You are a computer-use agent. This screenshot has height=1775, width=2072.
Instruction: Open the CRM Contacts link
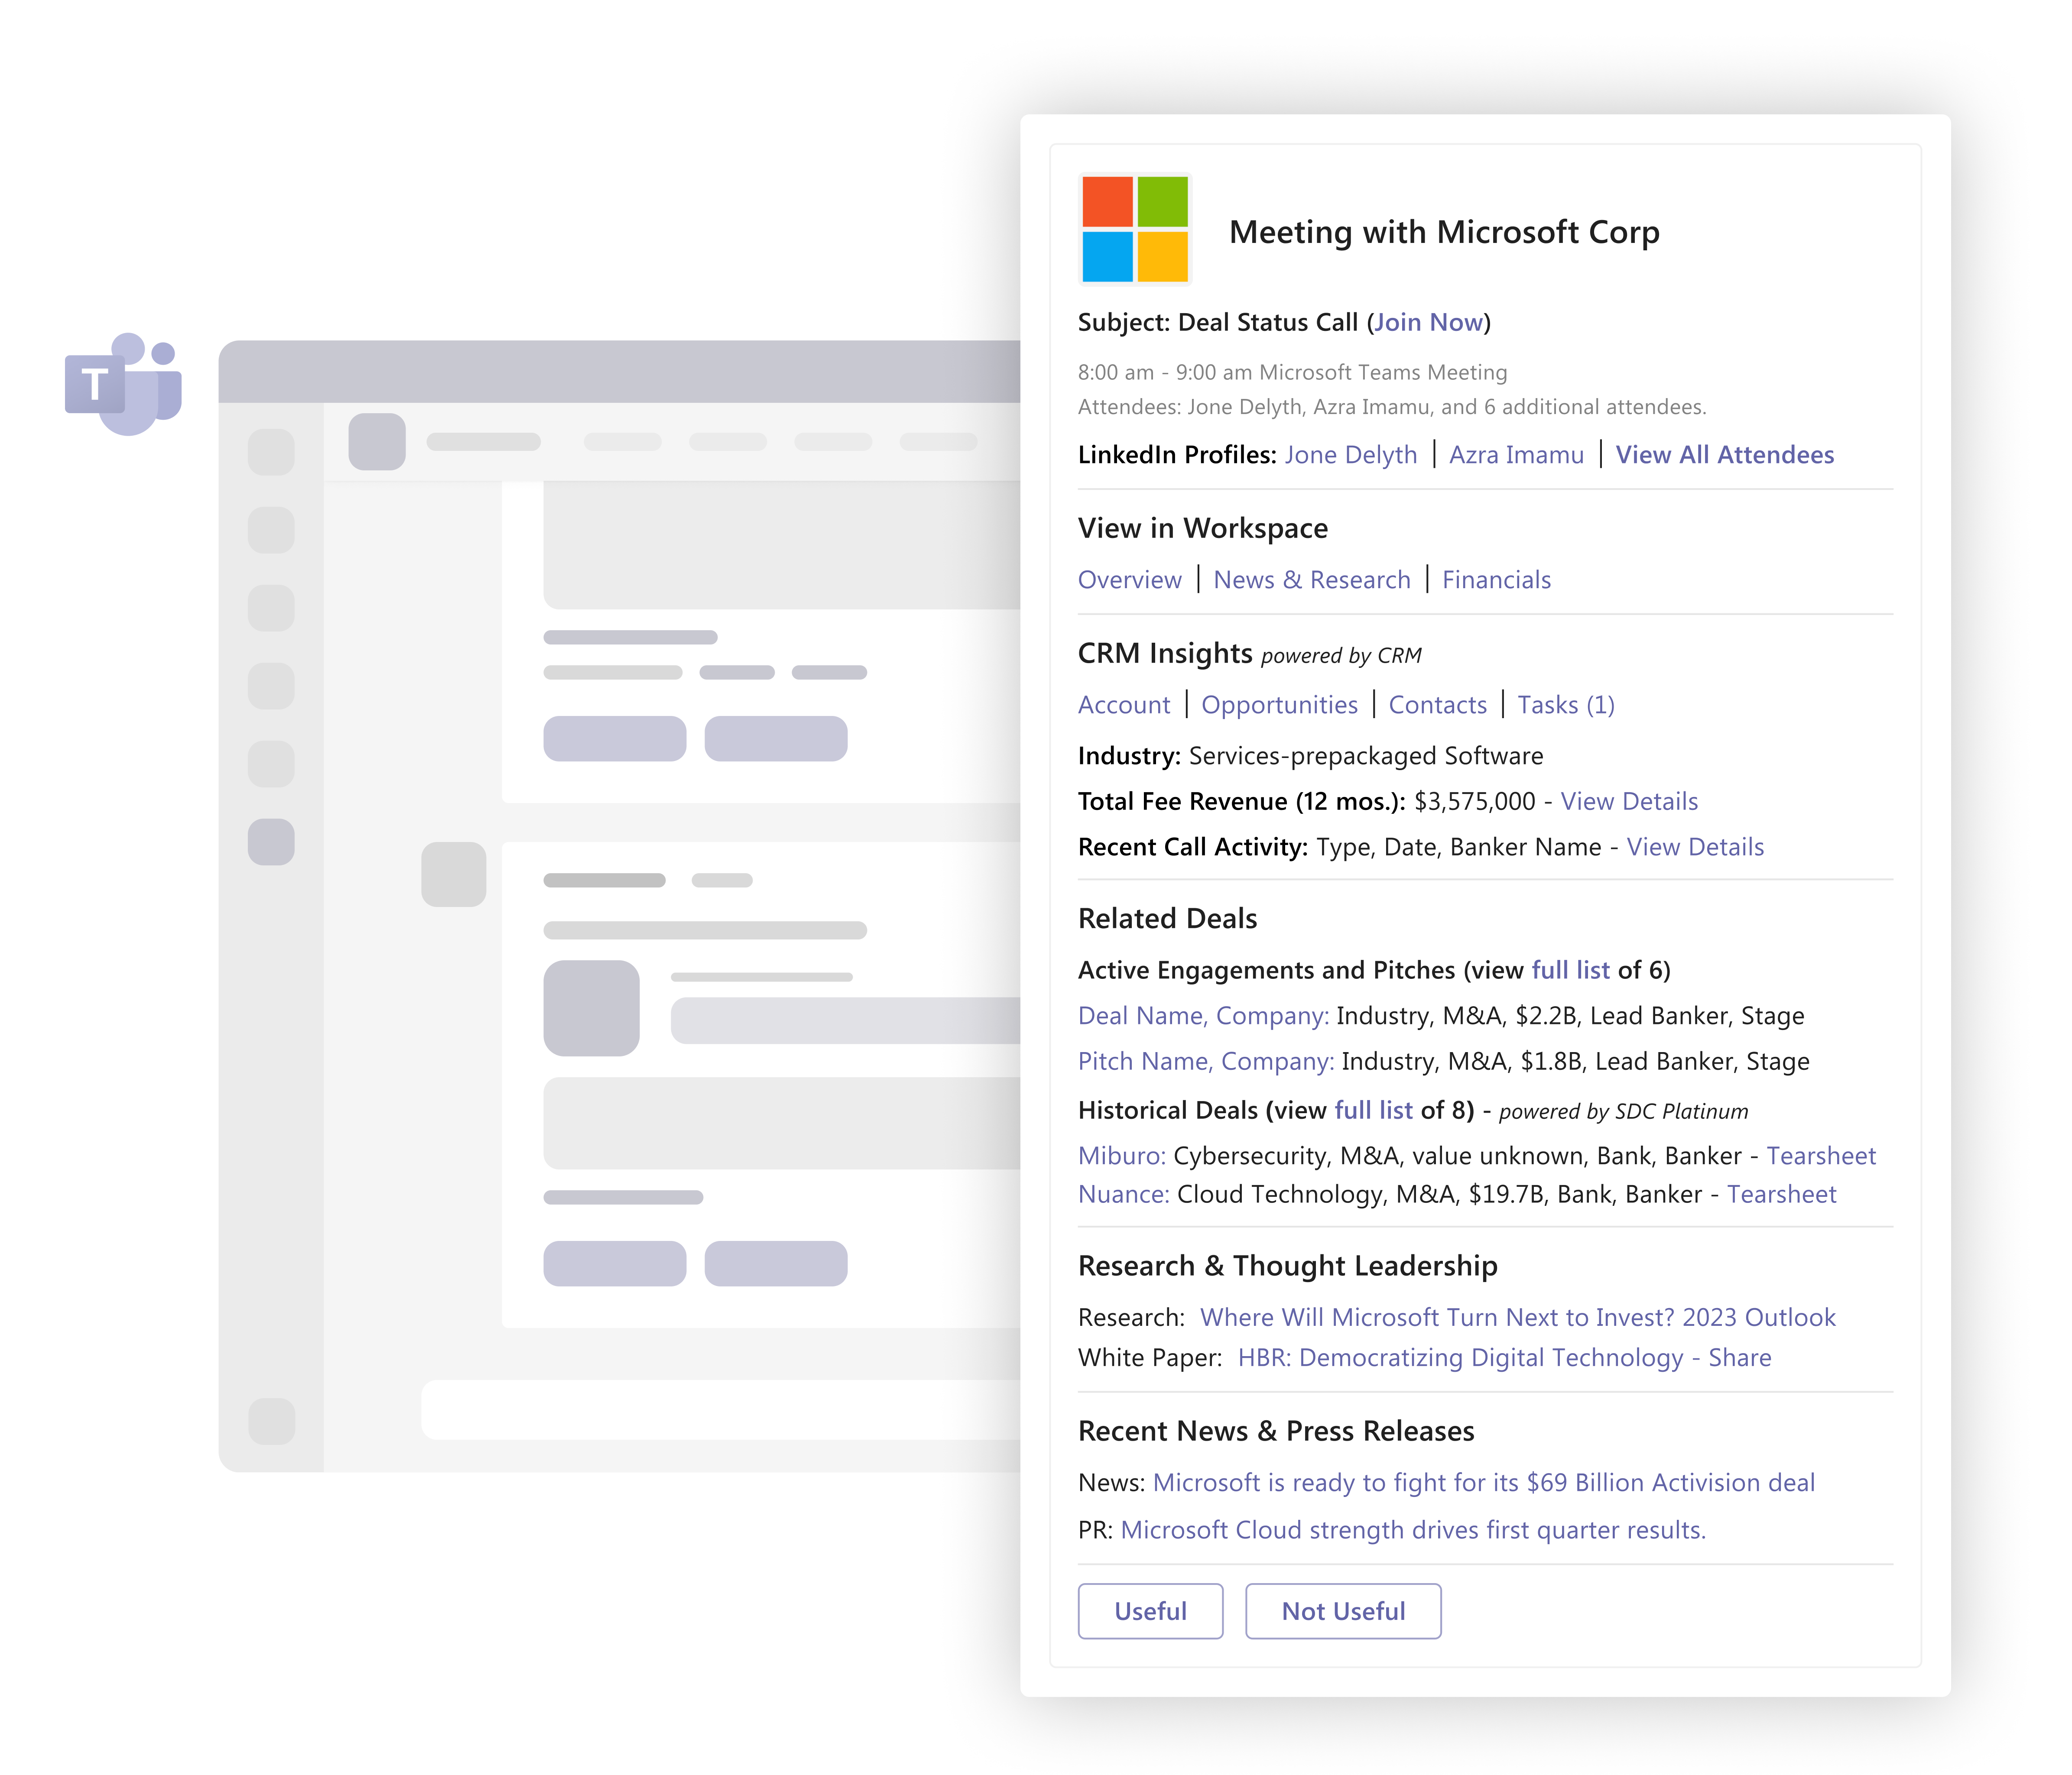1438,705
